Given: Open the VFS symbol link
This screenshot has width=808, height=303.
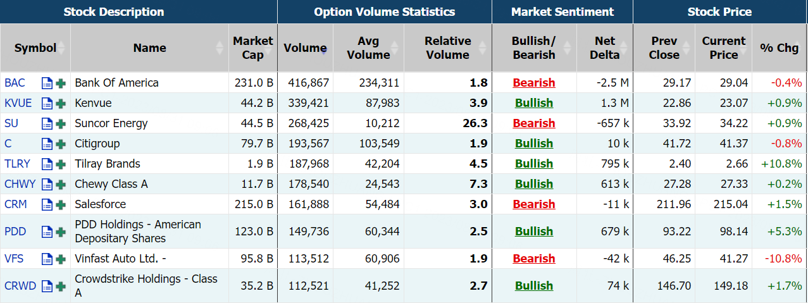Looking at the screenshot, I should (x=14, y=259).
